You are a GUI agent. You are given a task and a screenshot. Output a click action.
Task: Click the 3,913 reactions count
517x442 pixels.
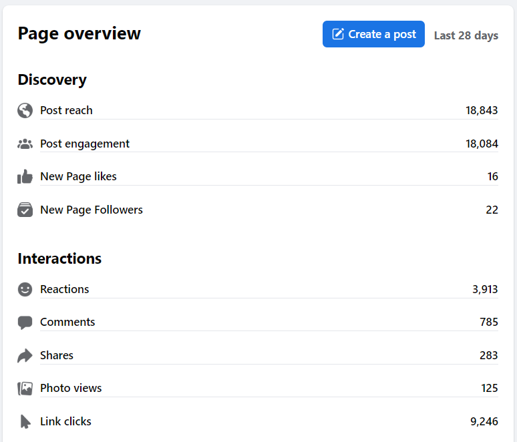click(x=485, y=289)
